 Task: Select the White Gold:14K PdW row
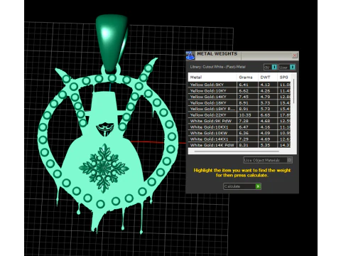[x=239, y=145]
